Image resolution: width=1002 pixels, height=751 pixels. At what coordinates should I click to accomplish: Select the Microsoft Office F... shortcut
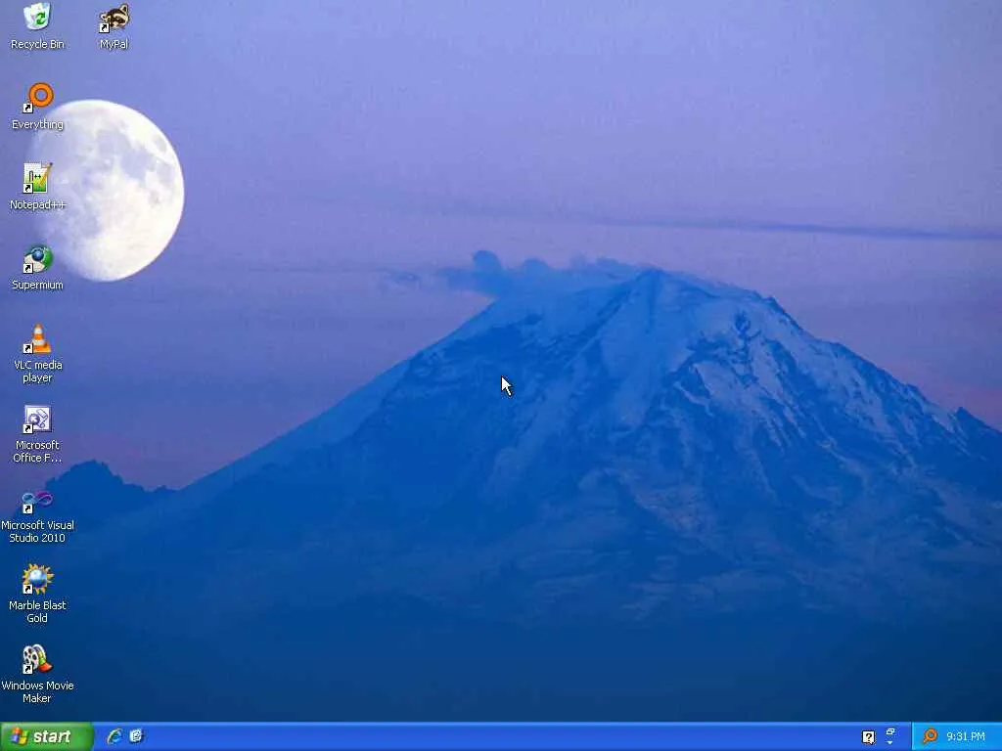click(x=37, y=433)
